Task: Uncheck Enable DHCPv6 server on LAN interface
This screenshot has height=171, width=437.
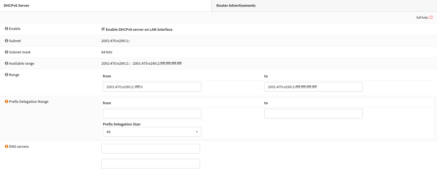Action: 103,29
